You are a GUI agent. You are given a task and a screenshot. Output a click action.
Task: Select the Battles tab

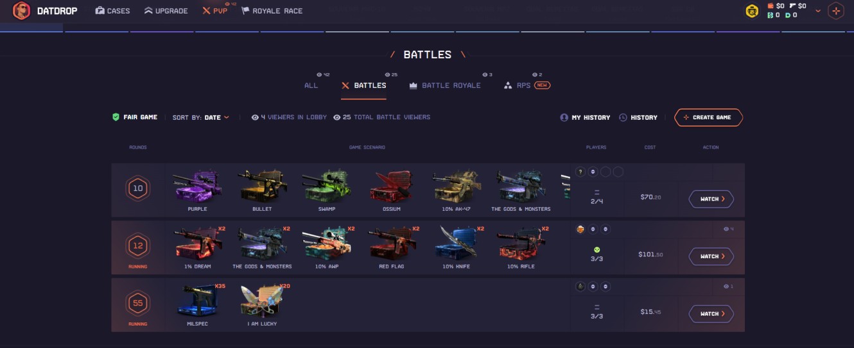click(363, 85)
